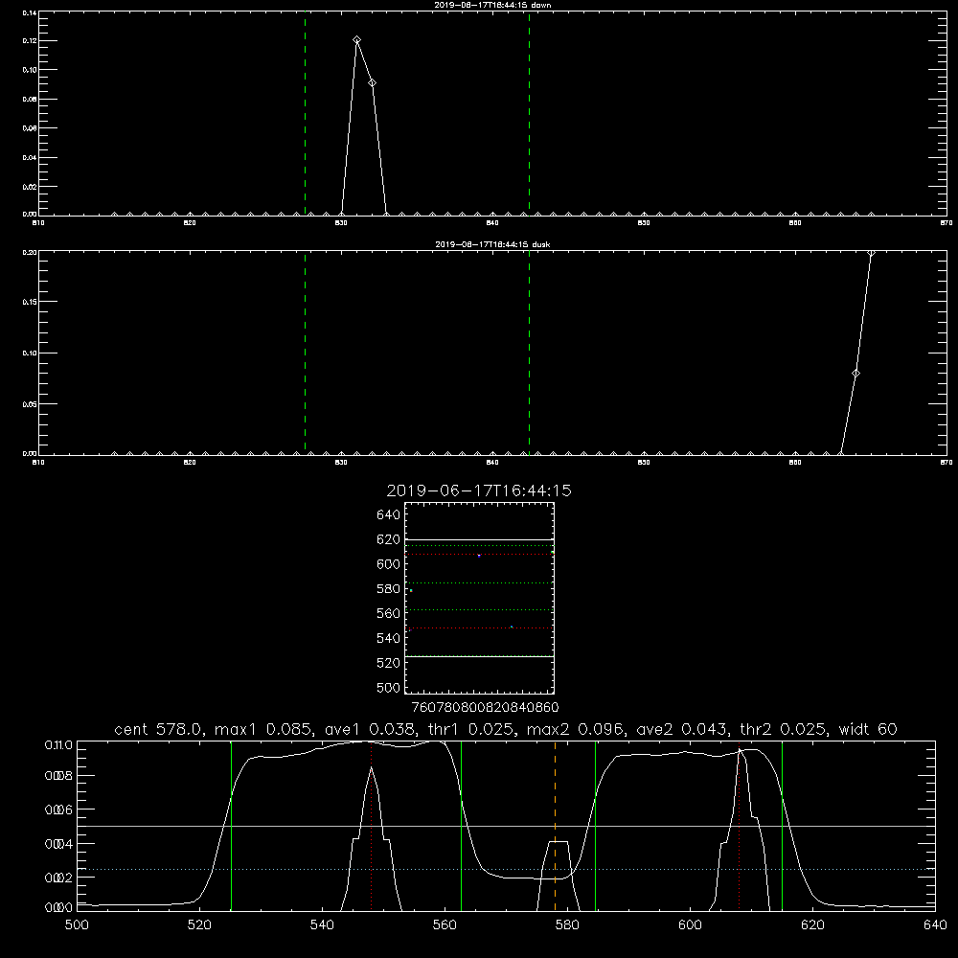
Task: Select the red dotted line at 608
Action: tap(740, 826)
